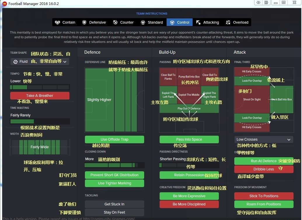This screenshot has width=302, height=220.
Task: Click the Fluid team shape icon
Action: (x=15, y=62)
